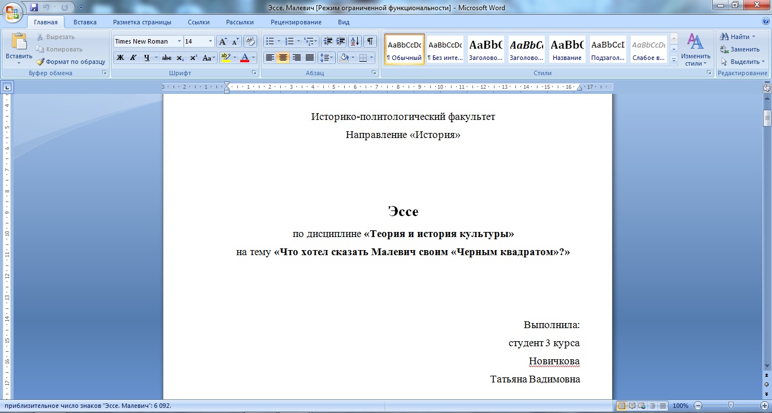Viewport: 772px width, 413px height.
Task: Justify text alignment
Action: [310, 58]
